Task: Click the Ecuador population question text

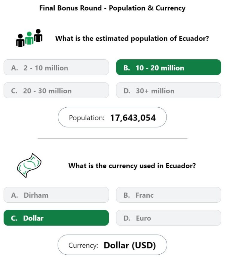Action: 132,38
